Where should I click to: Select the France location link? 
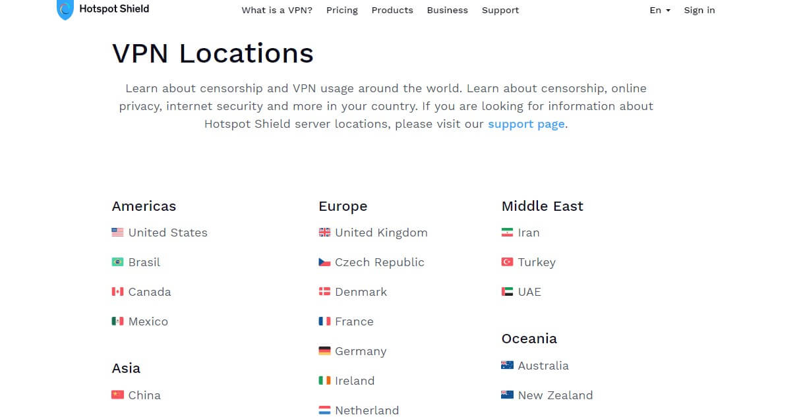354,321
